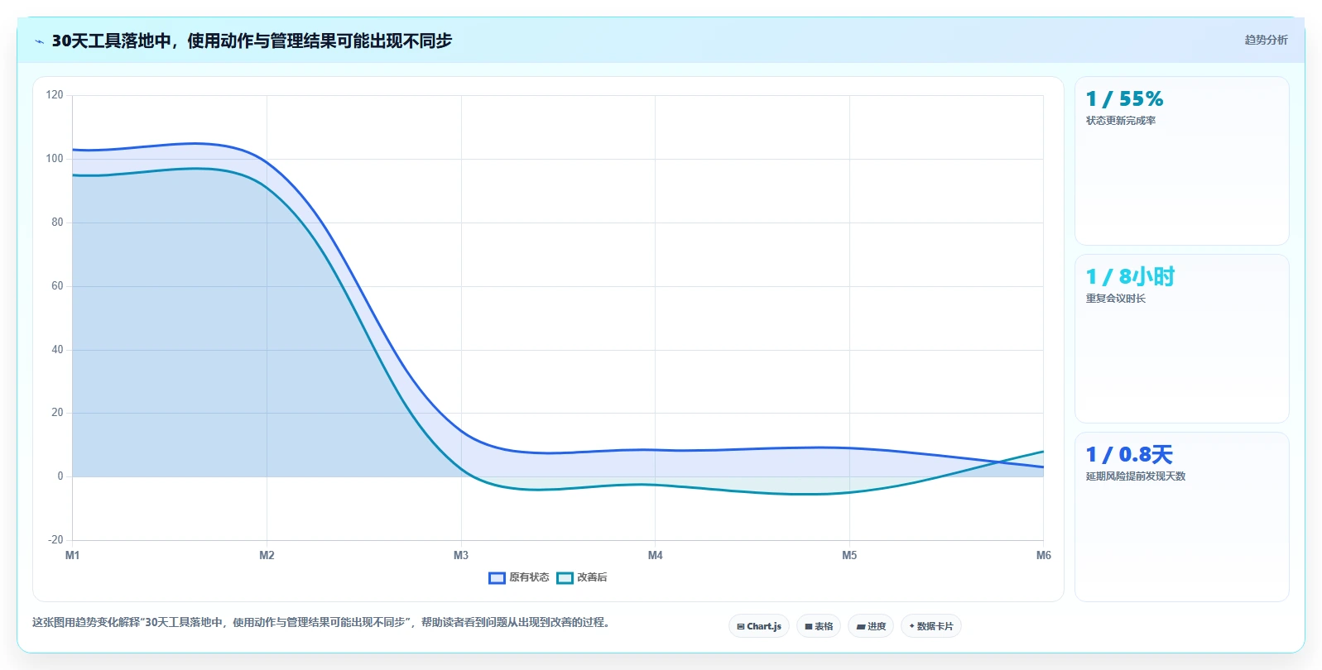Toggle the 原有状态 legend series

point(519,577)
